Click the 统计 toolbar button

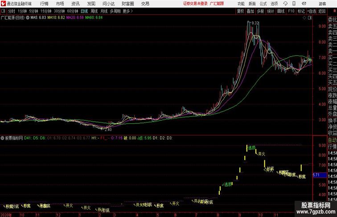tap(271, 11)
